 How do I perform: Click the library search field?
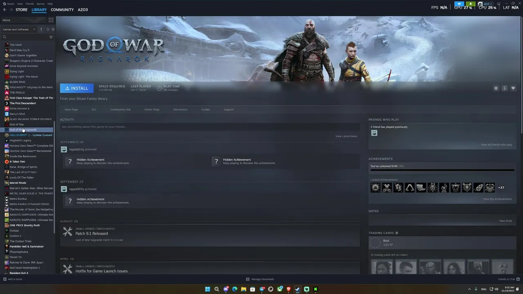tap(25, 37)
